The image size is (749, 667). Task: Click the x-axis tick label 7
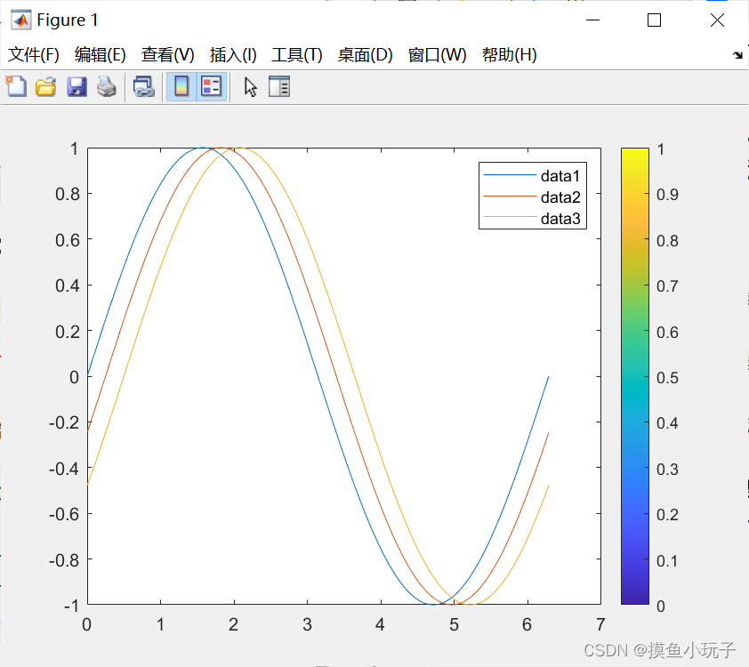pyautogui.click(x=600, y=624)
